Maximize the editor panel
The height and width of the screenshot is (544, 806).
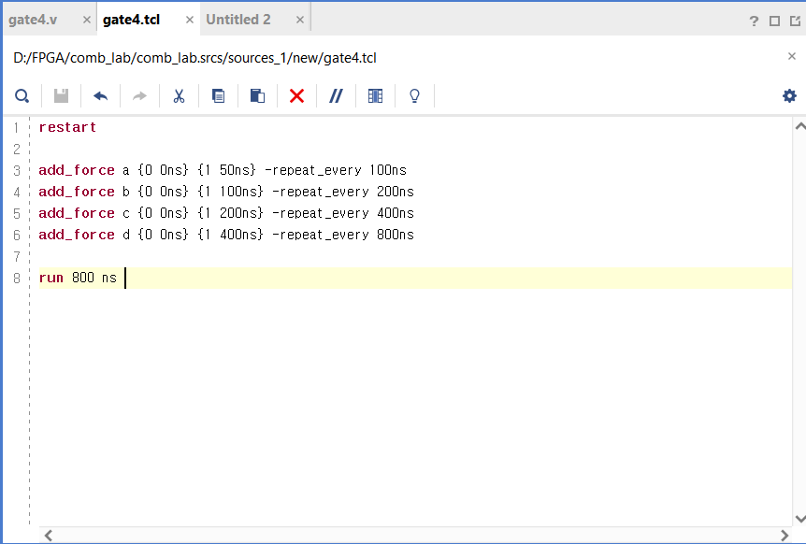pos(774,21)
